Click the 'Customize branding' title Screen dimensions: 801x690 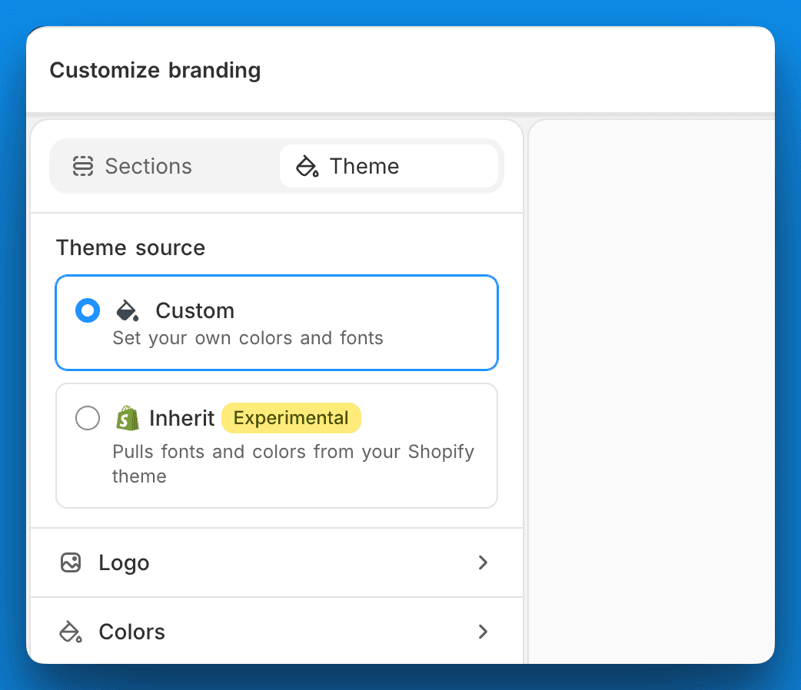[x=155, y=70]
